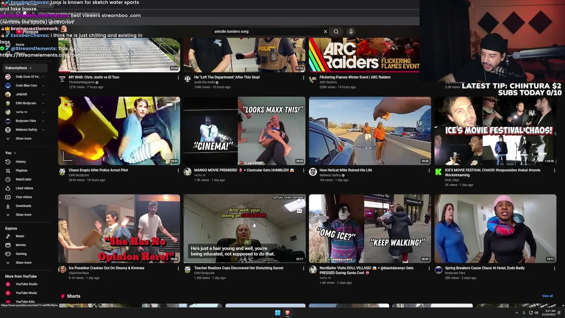Open YouTube Studio from the sidebar
The image size is (565, 318).
point(26,284)
